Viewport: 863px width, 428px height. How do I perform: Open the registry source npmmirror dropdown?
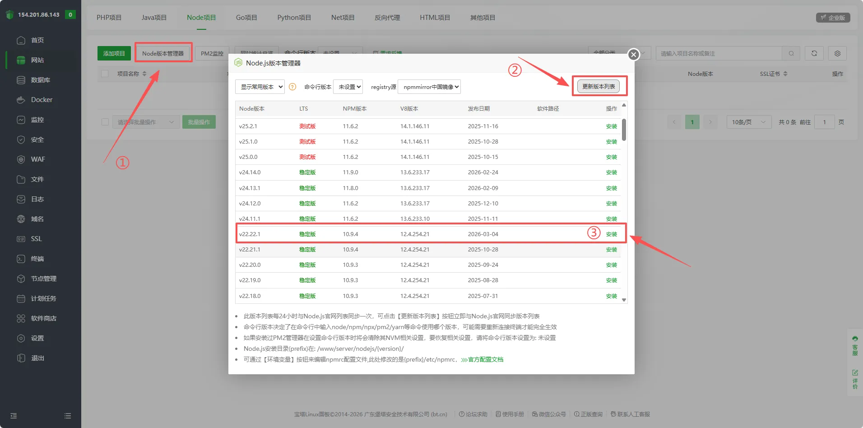(x=429, y=87)
